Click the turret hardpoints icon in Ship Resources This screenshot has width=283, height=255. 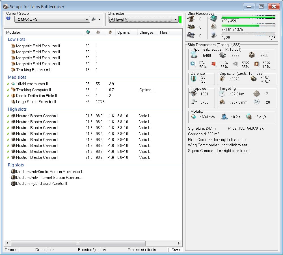(191, 19)
